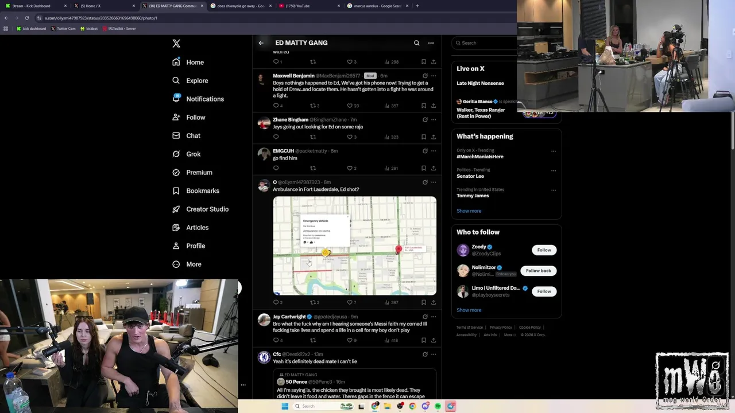This screenshot has width=735, height=413.
Task: Open the Fort Lauderdale ambulance map image
Action: [354, 246]
